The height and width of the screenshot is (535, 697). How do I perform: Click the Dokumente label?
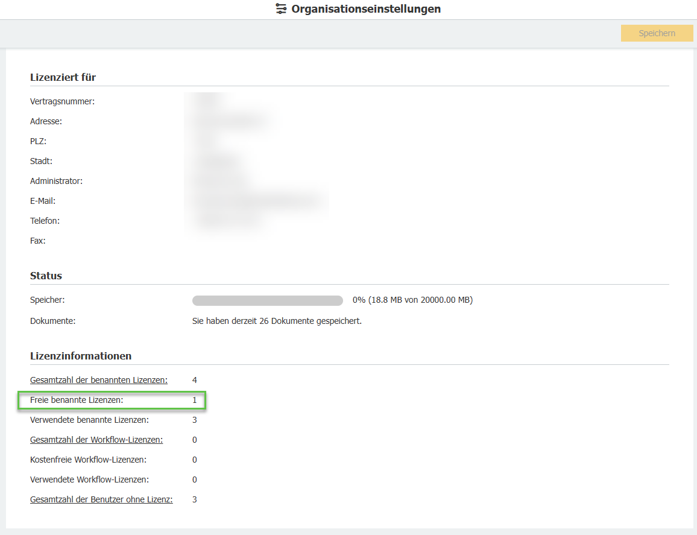point(53,321)
